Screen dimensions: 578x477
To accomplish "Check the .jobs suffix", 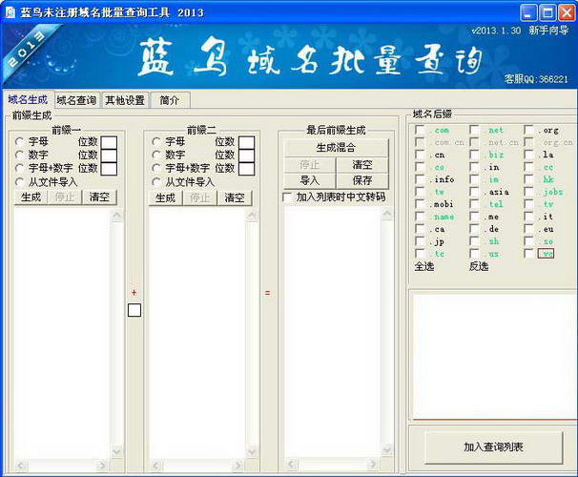I will tap(528, 192).
